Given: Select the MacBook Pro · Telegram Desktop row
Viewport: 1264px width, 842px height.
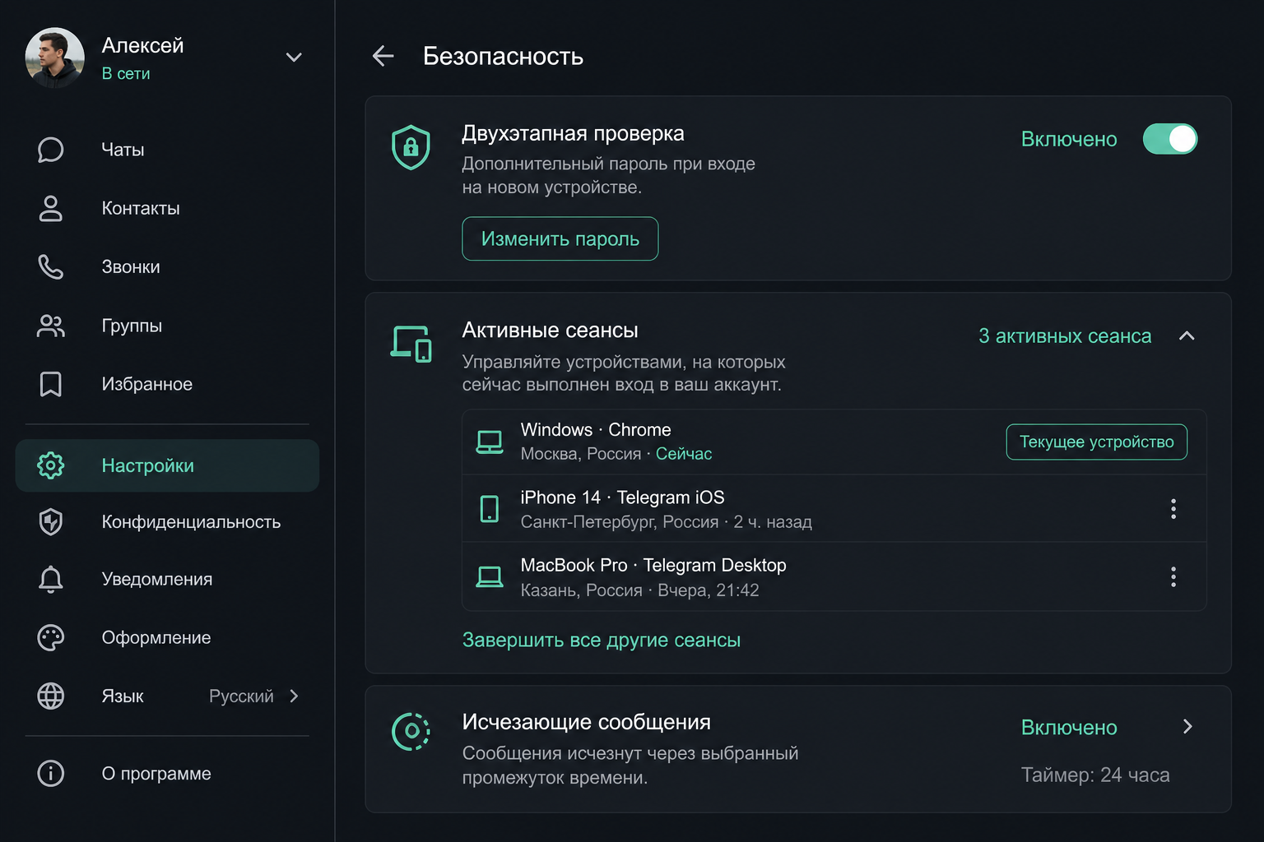Looking at the screenshot, I should pos(834,576).
